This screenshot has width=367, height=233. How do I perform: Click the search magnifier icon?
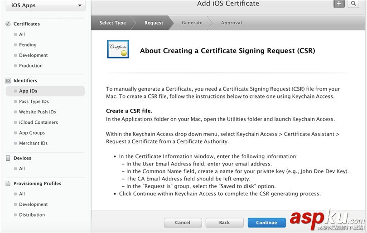tap(353, 4)
